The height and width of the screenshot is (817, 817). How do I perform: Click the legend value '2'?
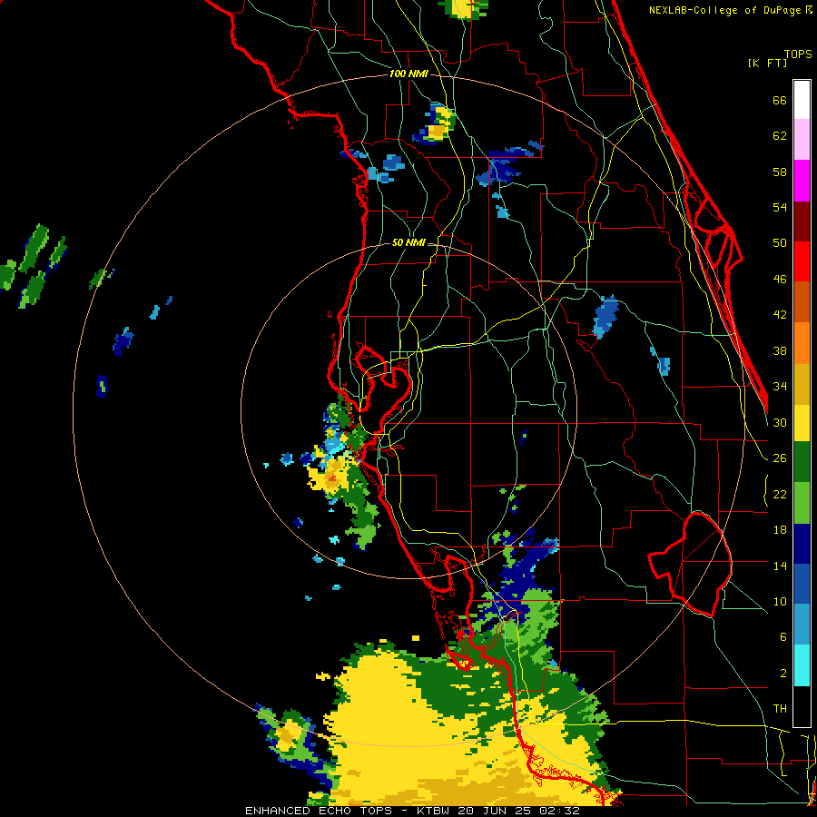point(783,674)
